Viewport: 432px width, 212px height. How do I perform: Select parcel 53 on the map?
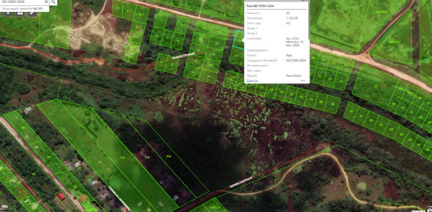coord(375,87)
